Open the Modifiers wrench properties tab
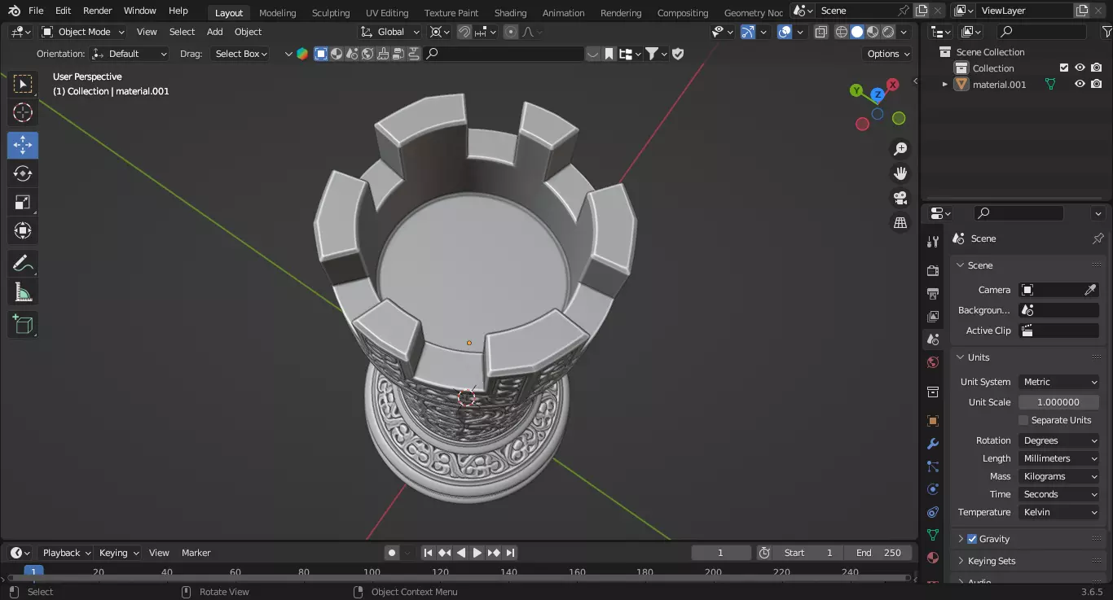The width and height of the screenshot is (1113, 600). (x=933, y=444)
